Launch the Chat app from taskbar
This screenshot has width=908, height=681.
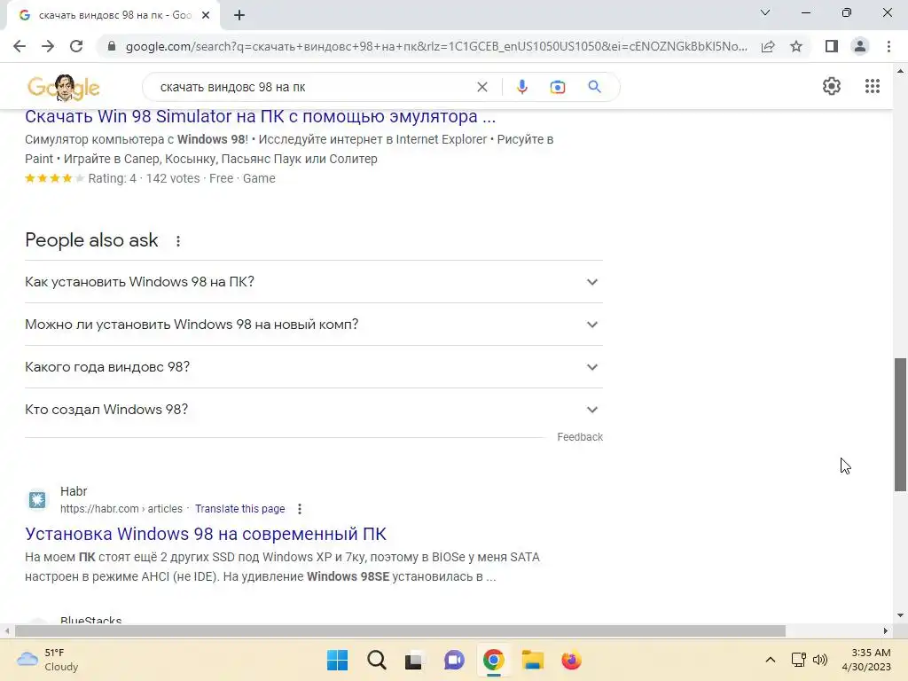pyautogui.click(x=454, y=660)
